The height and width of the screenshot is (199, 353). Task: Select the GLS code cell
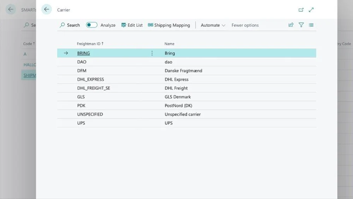[x=81, y=97]
